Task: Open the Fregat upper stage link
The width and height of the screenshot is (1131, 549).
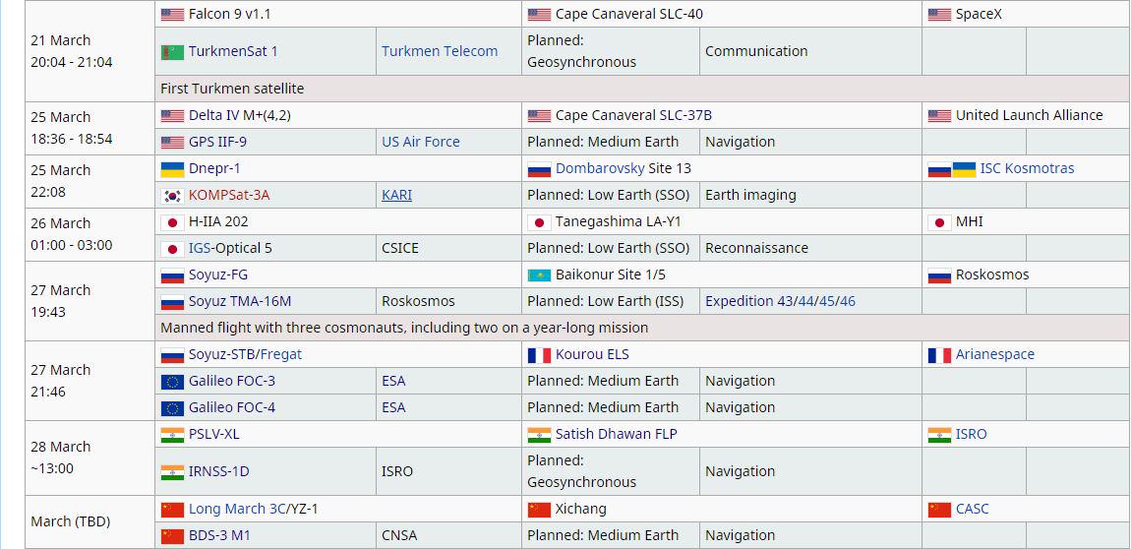Action: point(280,355)
